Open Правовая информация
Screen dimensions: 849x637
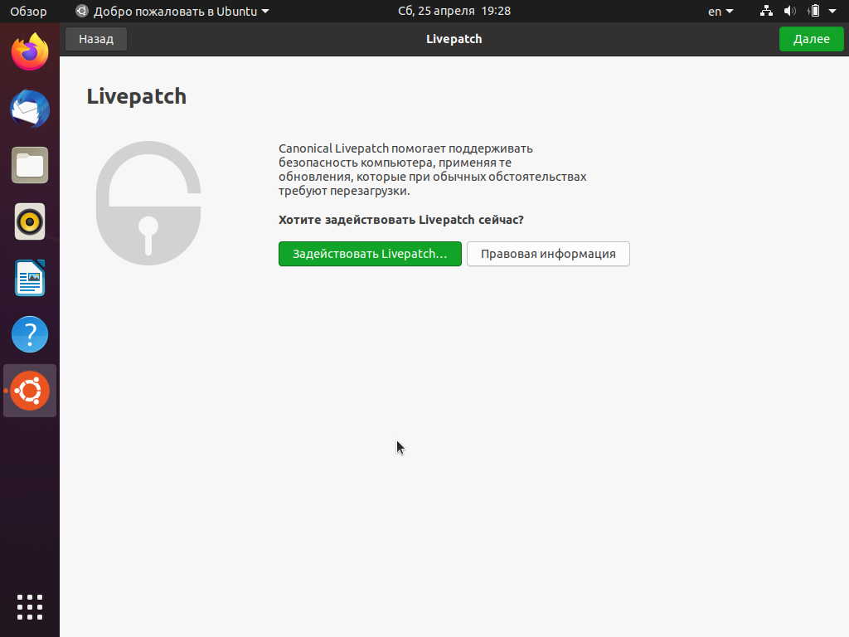[x=548, y=254]
